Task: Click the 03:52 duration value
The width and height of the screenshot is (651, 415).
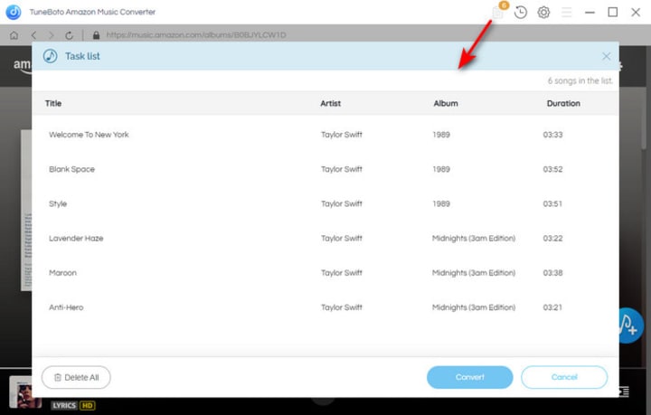Action: pyautogui.click(x=552, y=169)
